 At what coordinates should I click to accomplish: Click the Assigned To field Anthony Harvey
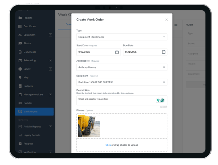(x=122, y=67)
